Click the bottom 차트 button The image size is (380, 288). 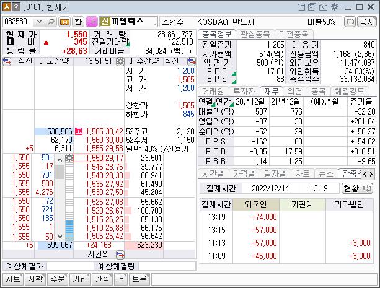click(x=13, y=279)
